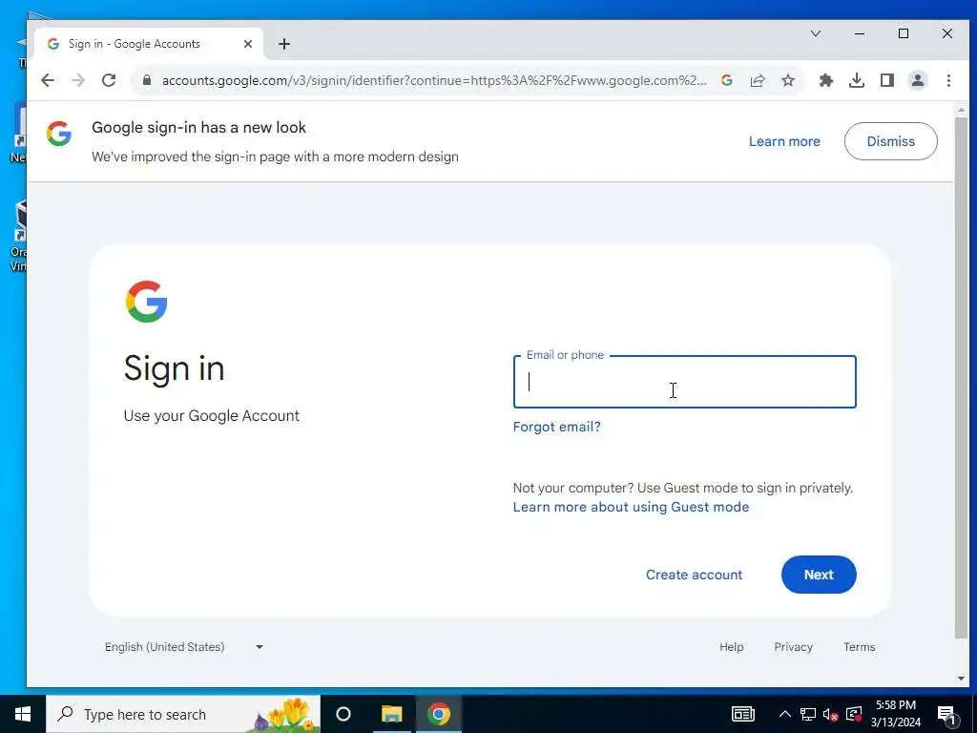
Task: Bookmark this page with the star icon
Action: pyautogui.click(x=788, y=80)
